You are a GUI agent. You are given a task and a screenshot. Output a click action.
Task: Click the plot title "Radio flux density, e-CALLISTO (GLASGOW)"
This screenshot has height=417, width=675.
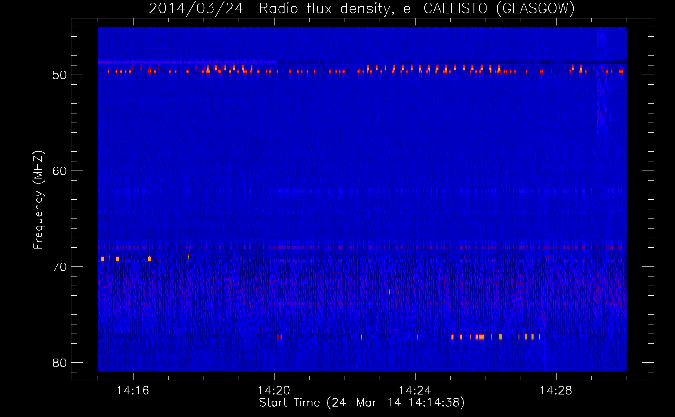point(417,8)
